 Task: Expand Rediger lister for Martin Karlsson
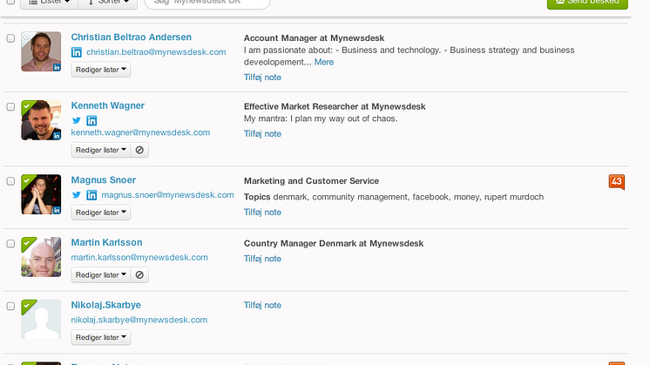point(101,275)
